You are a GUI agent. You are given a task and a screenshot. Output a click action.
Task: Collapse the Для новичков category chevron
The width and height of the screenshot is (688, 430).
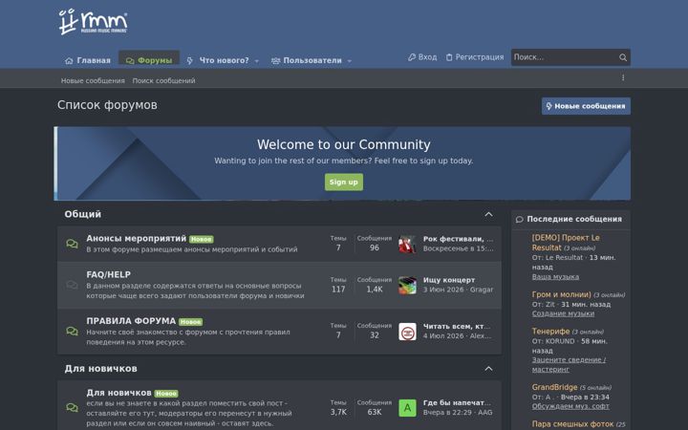(488, 369)
